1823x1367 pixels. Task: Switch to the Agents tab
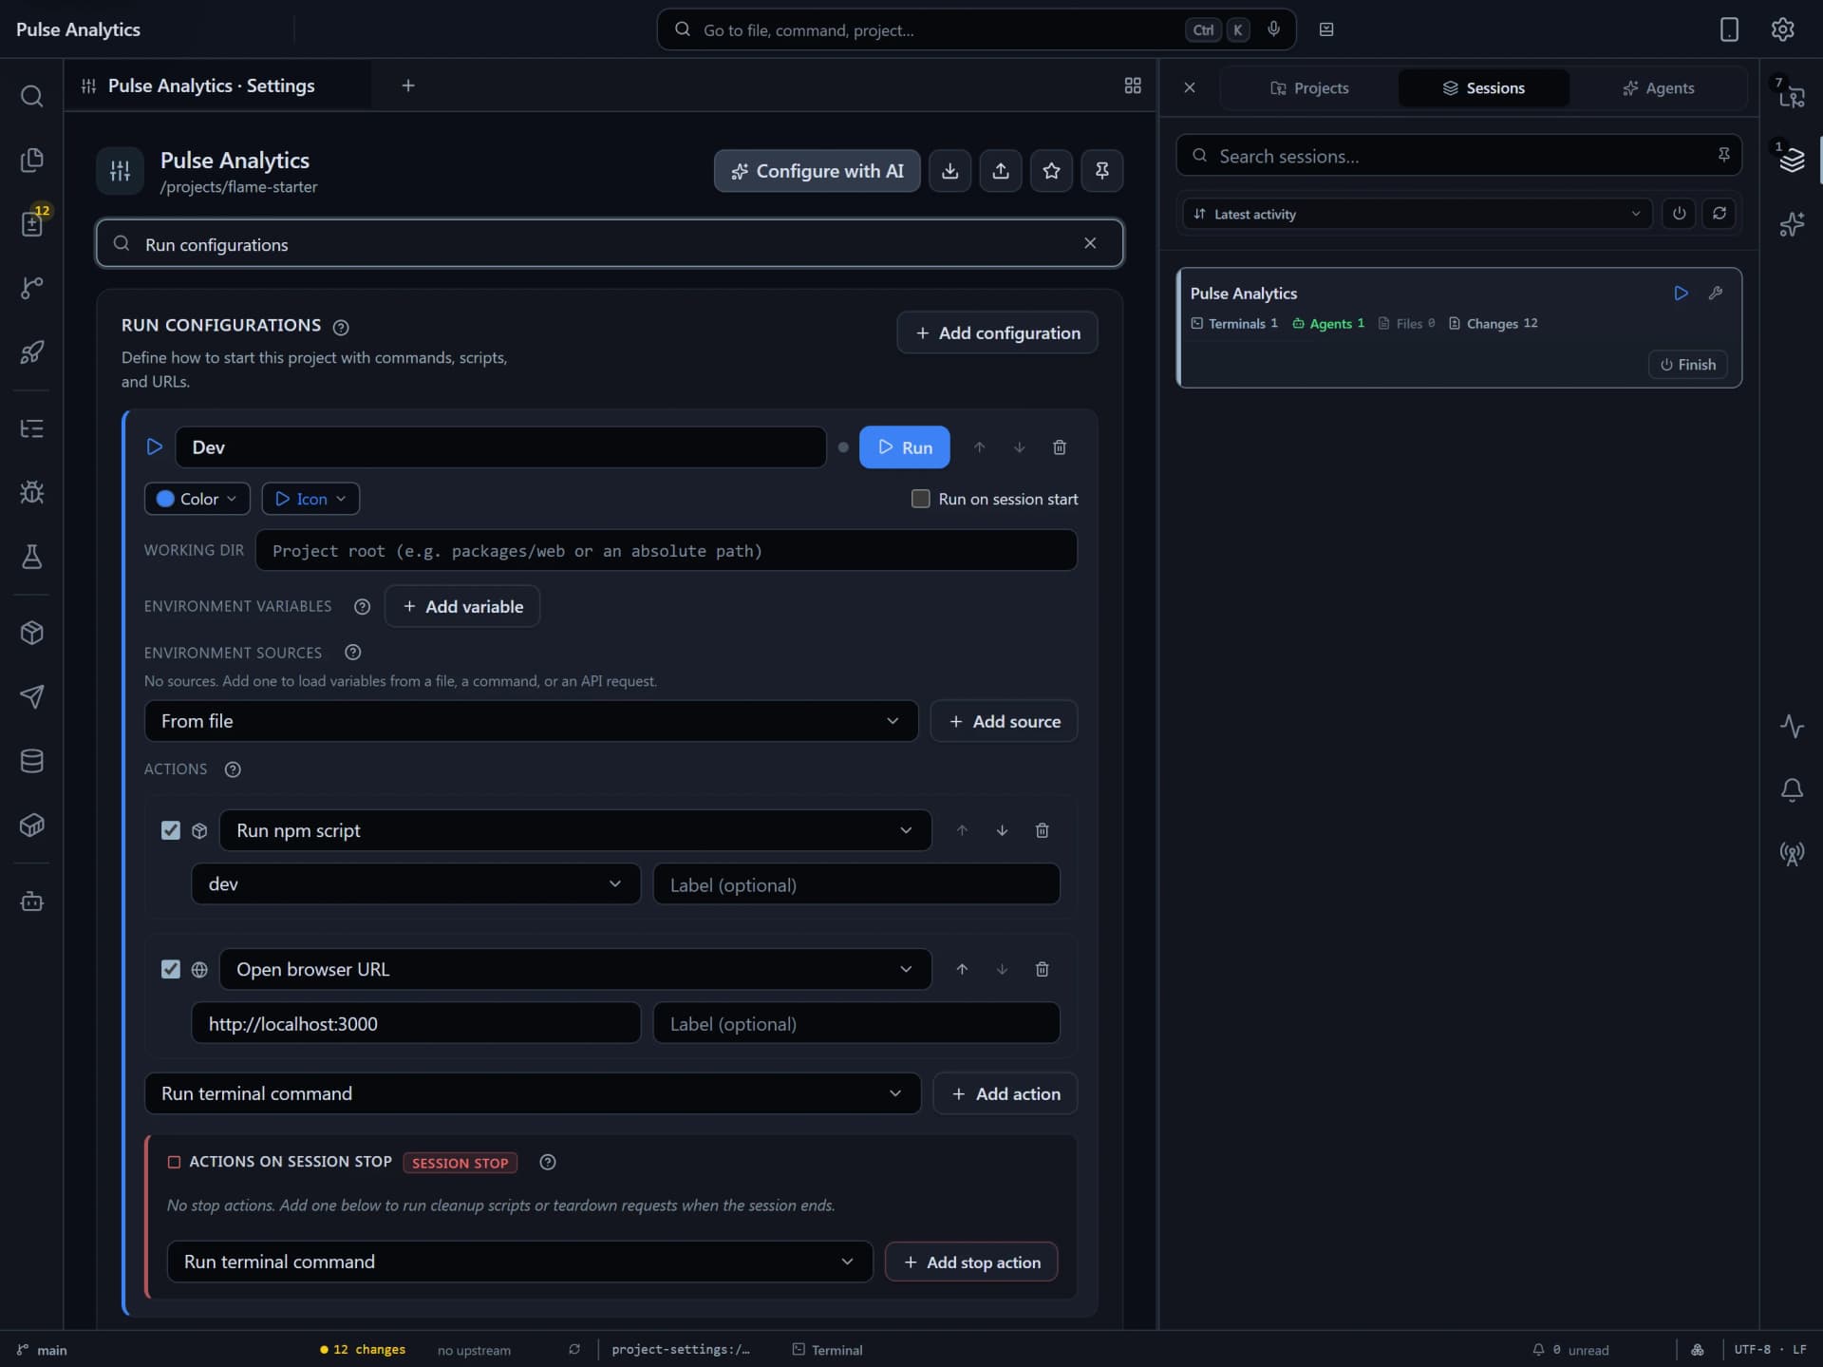(1658, 88)
